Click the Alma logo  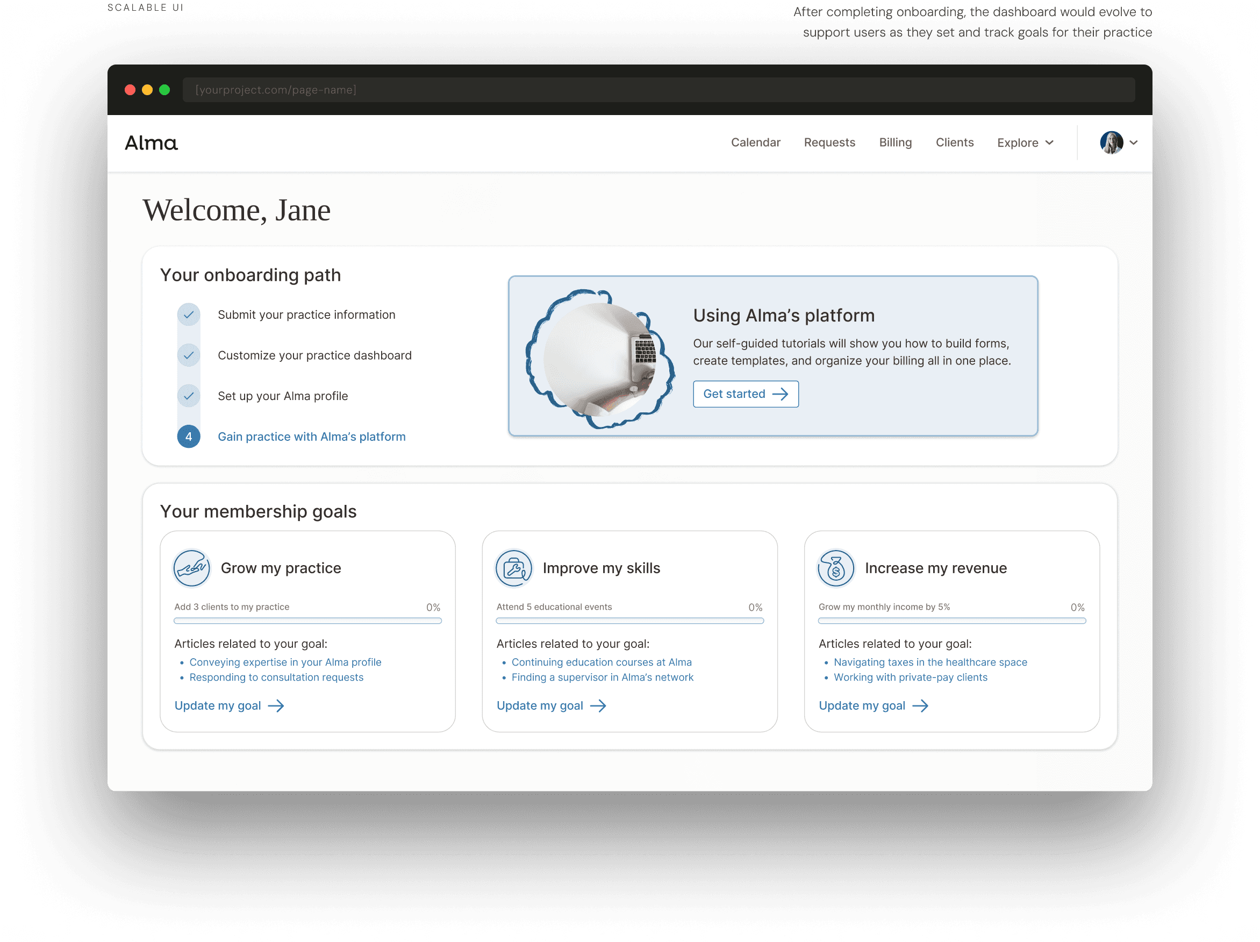tap(152, 143)
